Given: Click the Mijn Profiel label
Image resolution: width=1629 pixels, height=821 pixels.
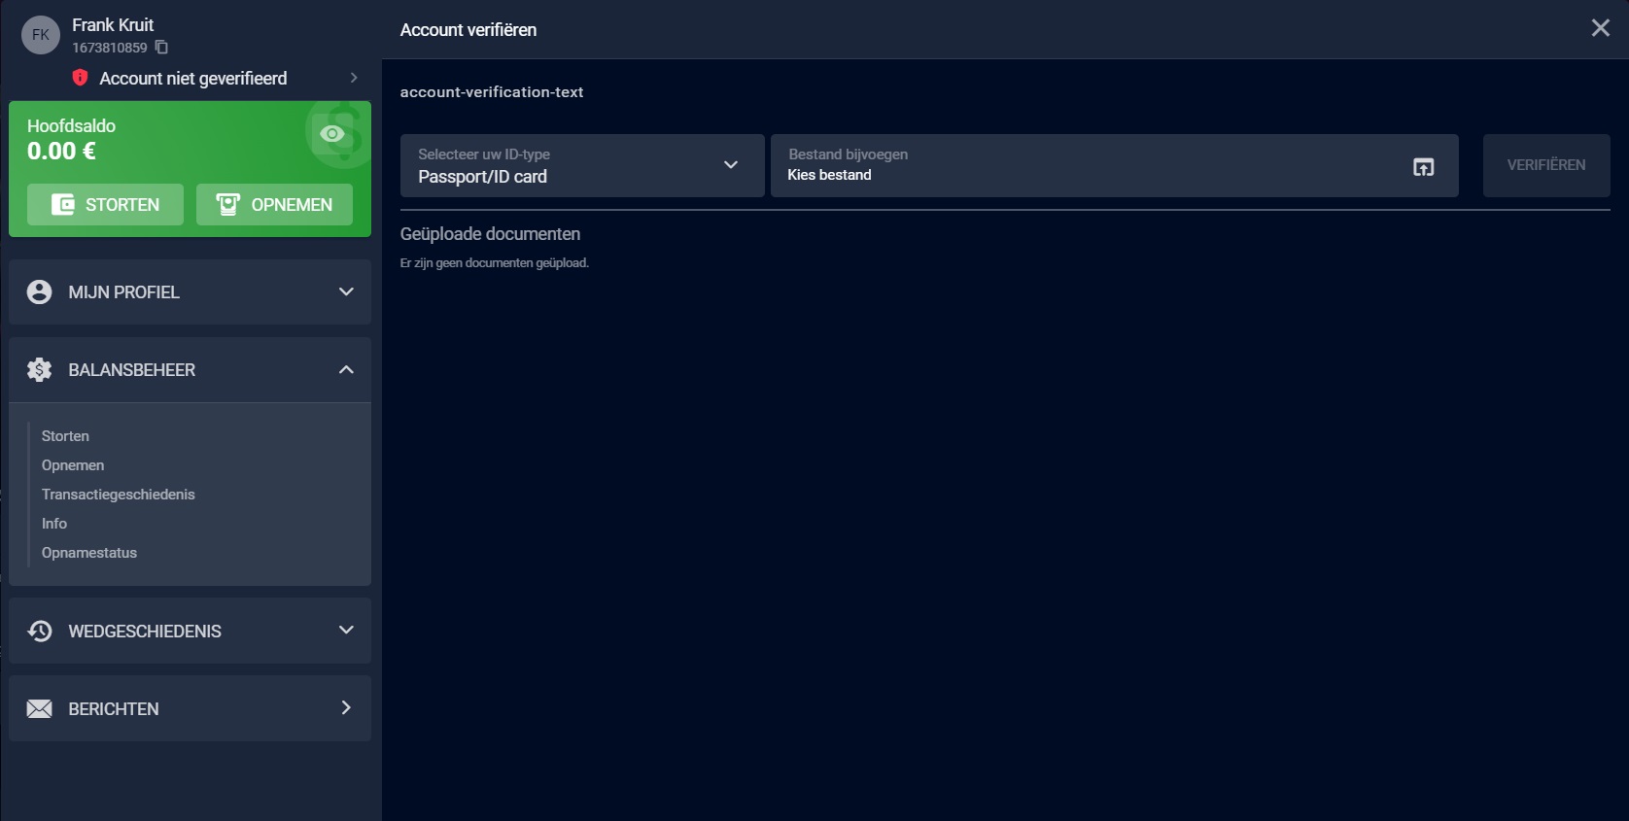Looking at the screenshot, I should 123,292.
